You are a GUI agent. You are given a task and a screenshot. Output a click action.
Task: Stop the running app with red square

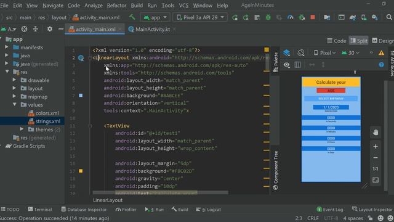coord(313,17)
